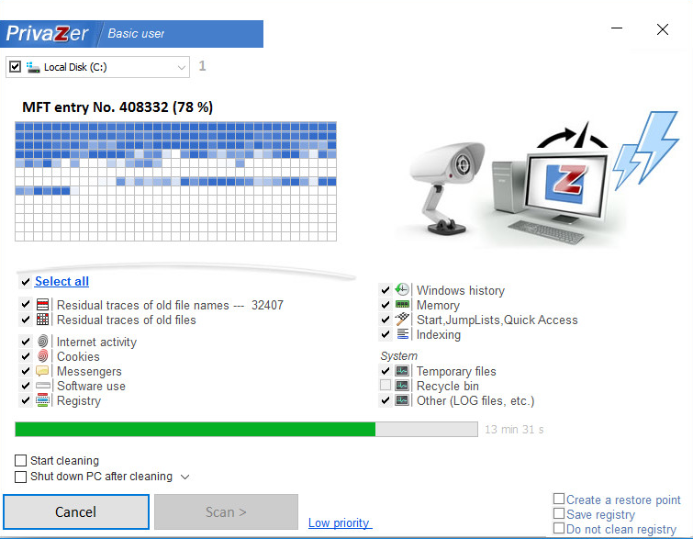Click the MFT entry No. 408332 heading
The image size is (693, 539).
(117, 107)
